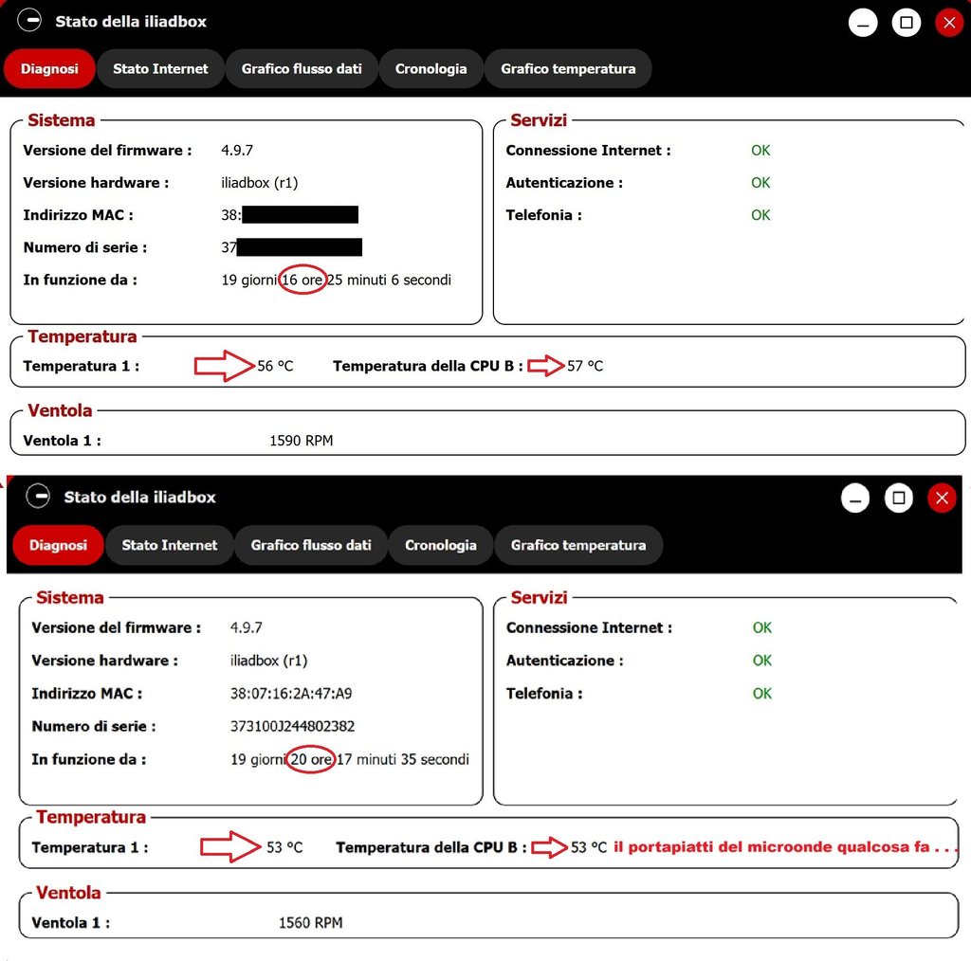
Task: Switch to Grafico flusso dati in the top window
Action: 302,69
